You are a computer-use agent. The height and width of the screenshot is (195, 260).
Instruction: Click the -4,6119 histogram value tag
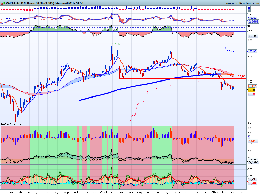(253, 141)
